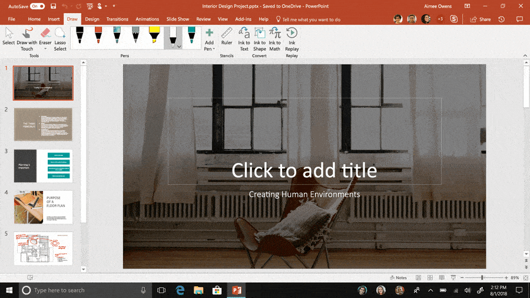The image size is (530, 298).
Task: Select the Ruler stencil tool
Action: [x=227, y=37]
